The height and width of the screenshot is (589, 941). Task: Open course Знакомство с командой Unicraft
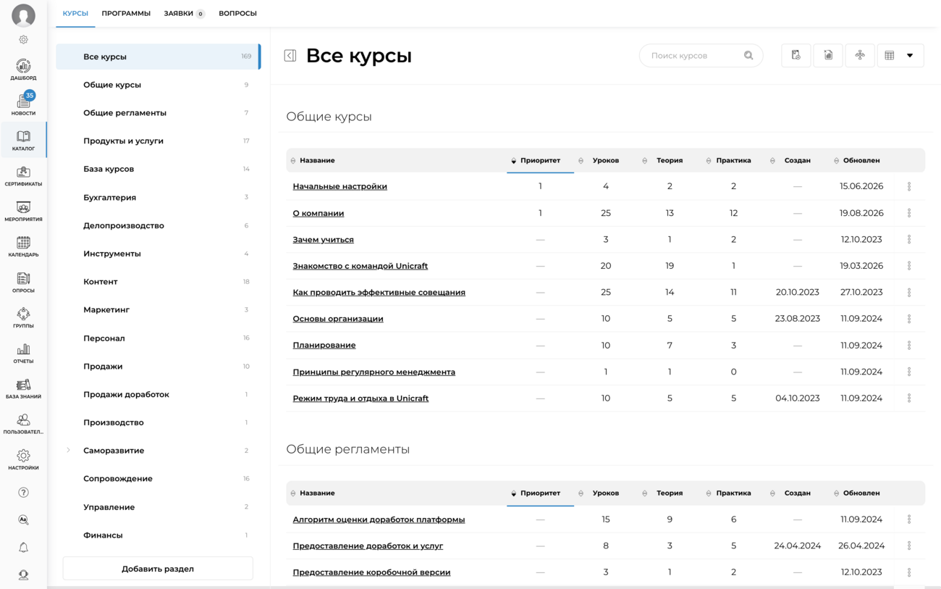coord(360,266)
